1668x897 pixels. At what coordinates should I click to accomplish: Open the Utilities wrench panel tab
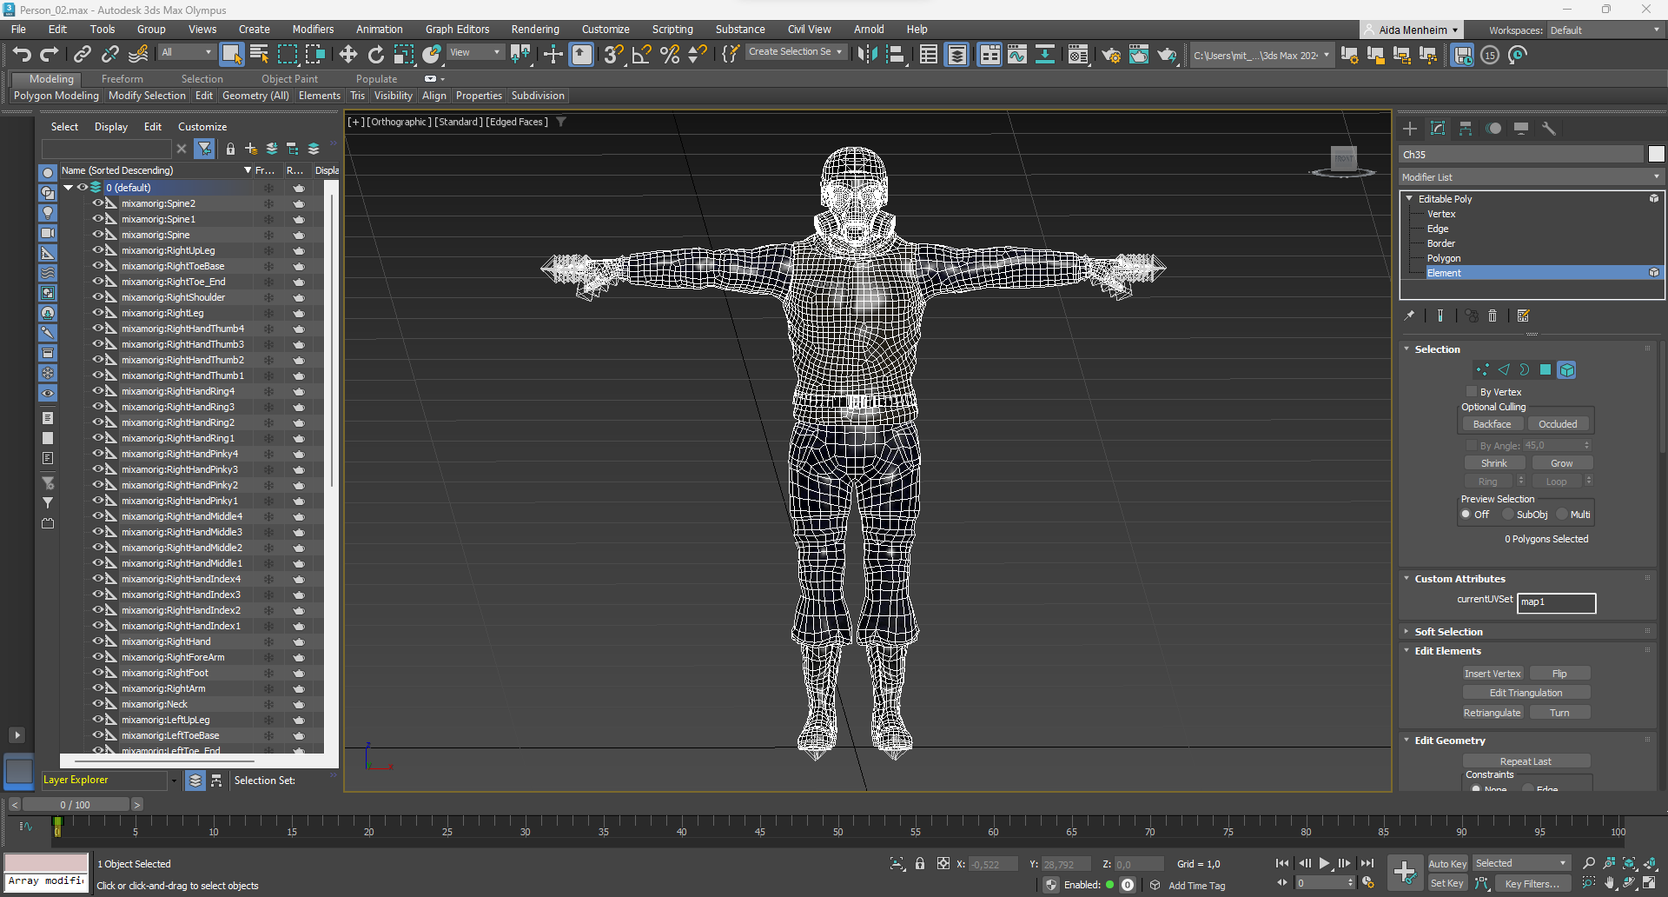[1549, 129]
